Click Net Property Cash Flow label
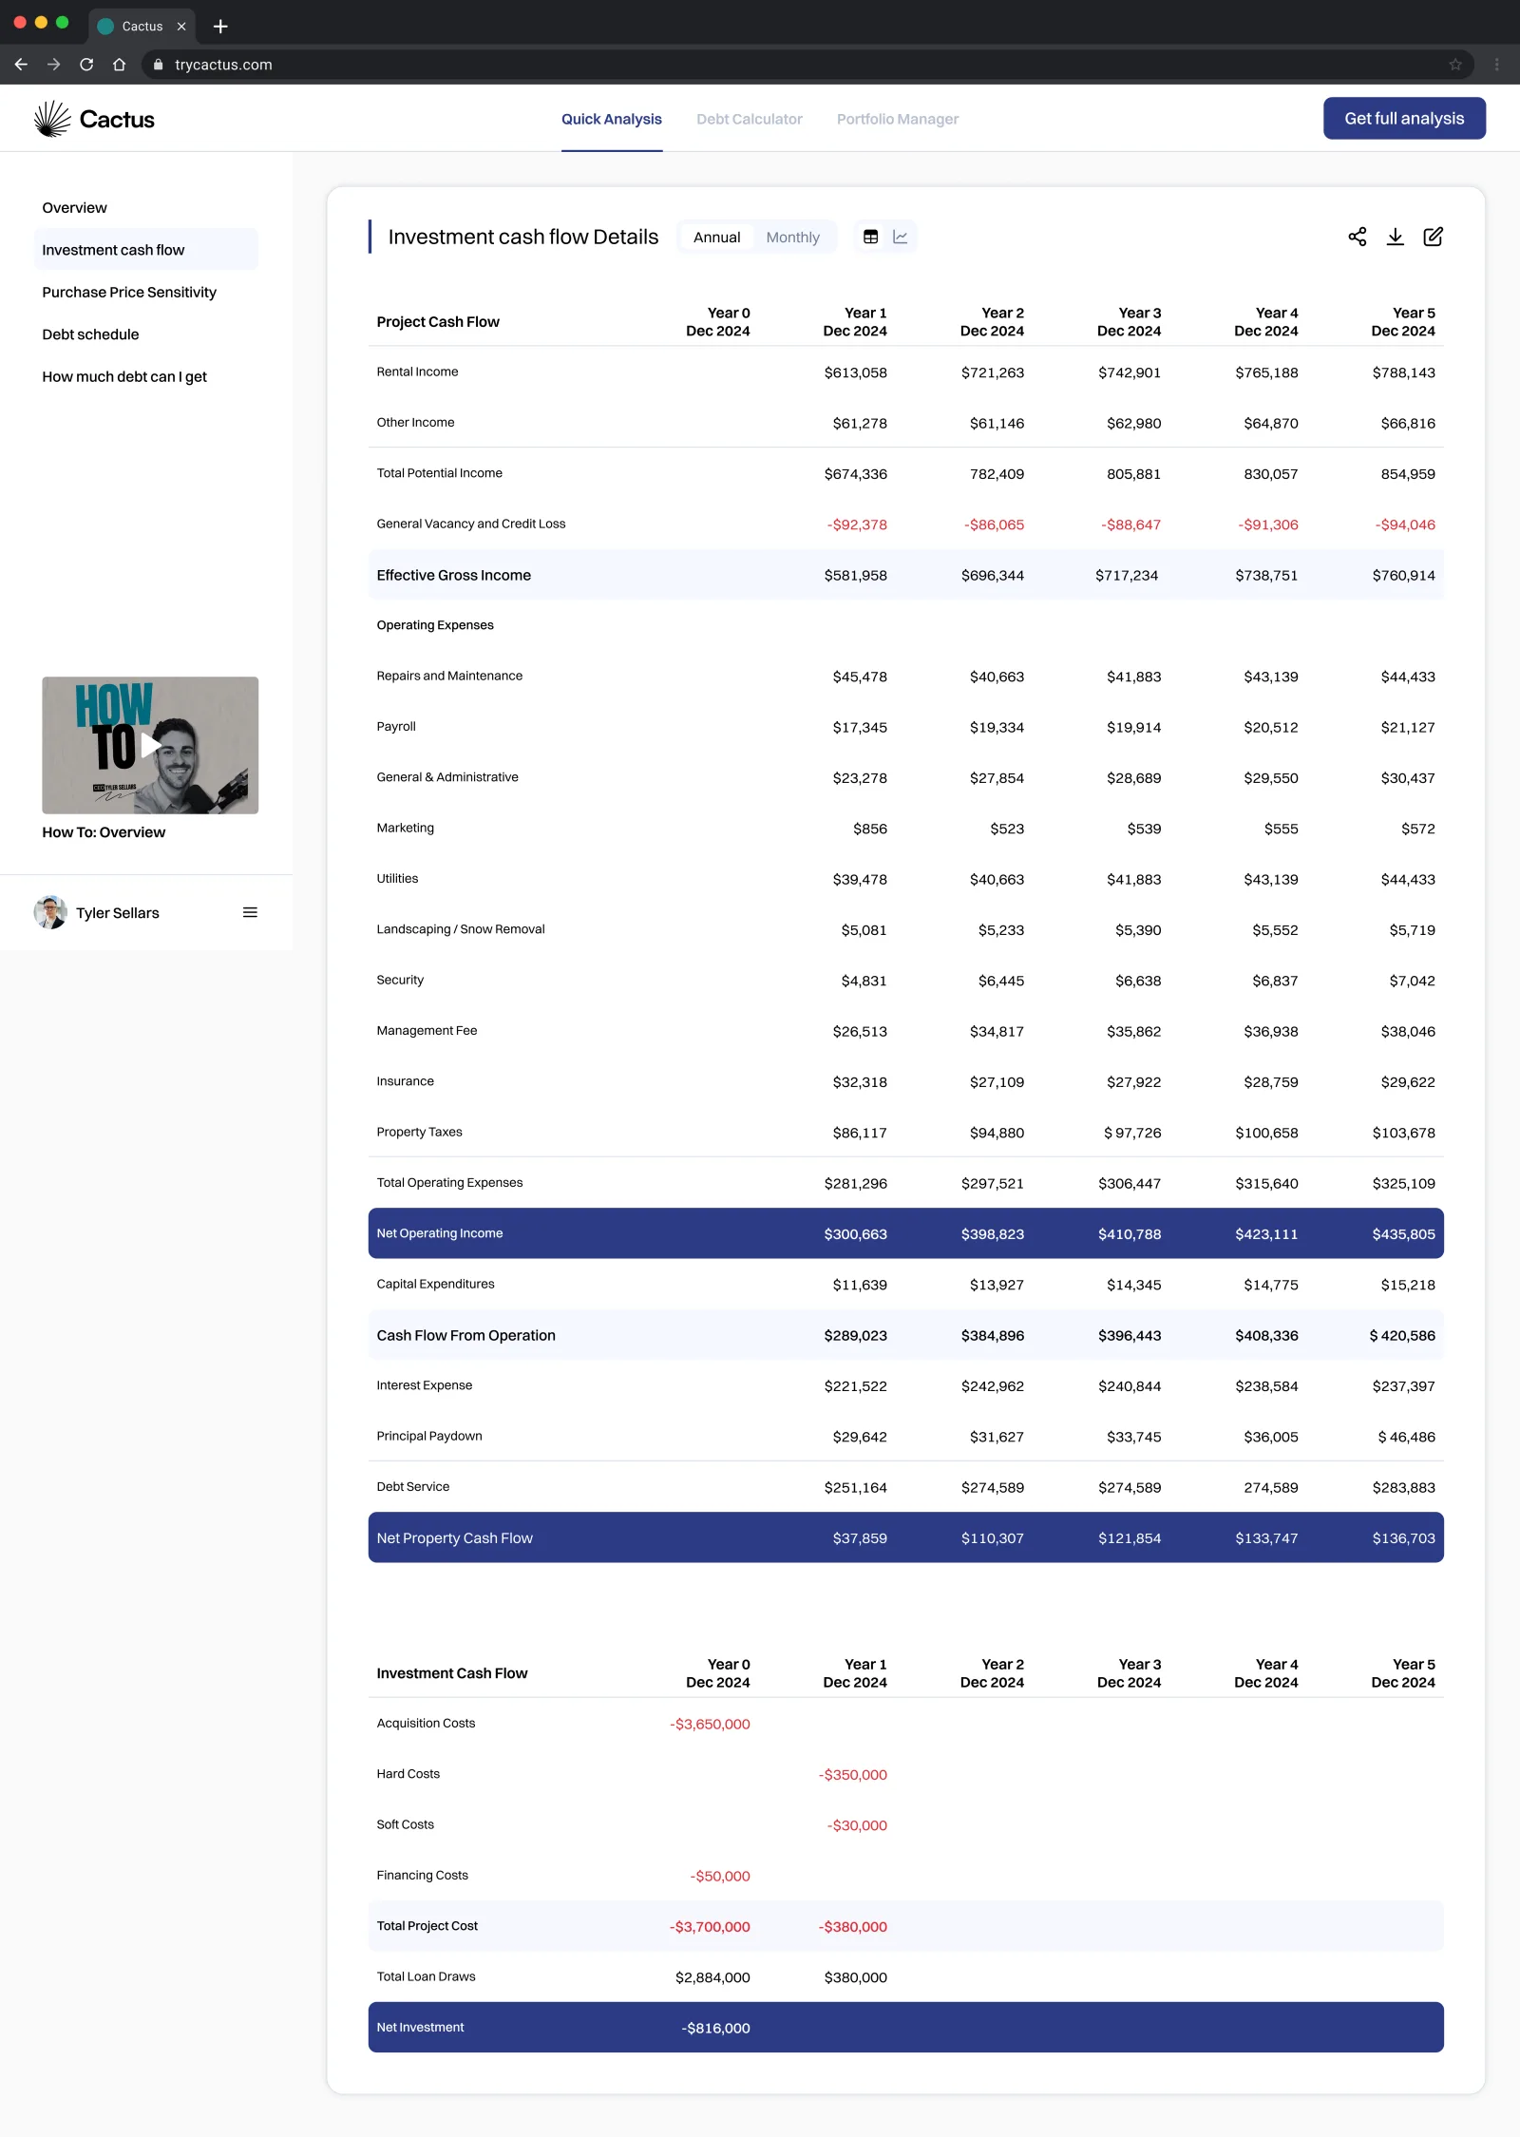The image size is (1520, 2137). pos(454,1537)
